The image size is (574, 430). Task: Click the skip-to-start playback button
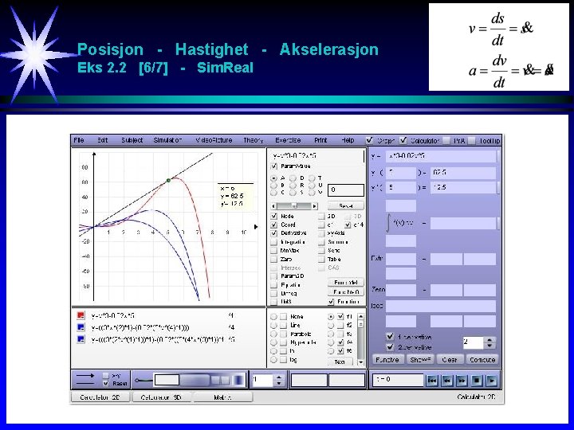(432, 381)
